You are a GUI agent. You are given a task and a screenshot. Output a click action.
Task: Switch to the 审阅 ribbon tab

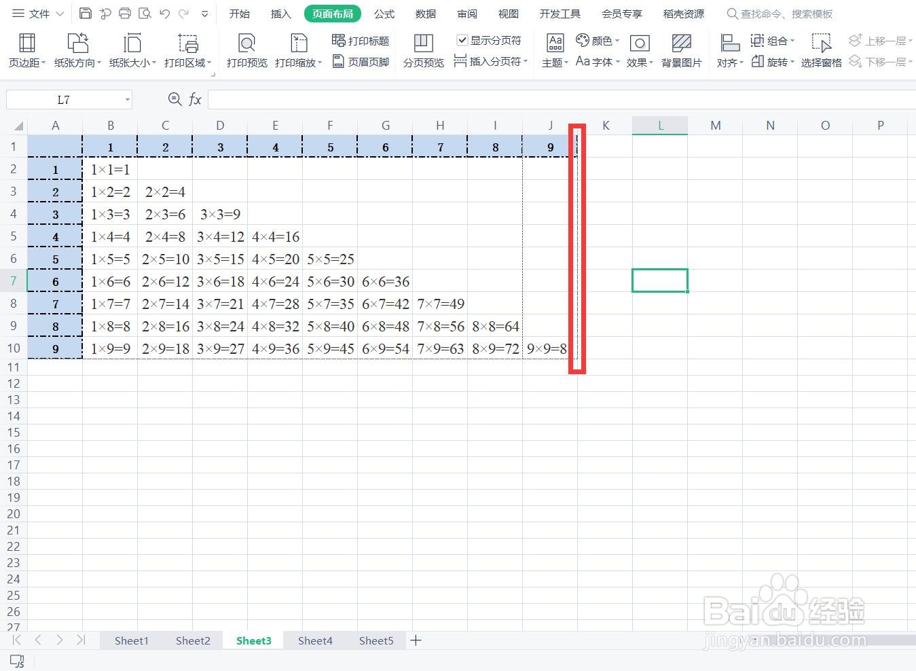coord(467,14)
